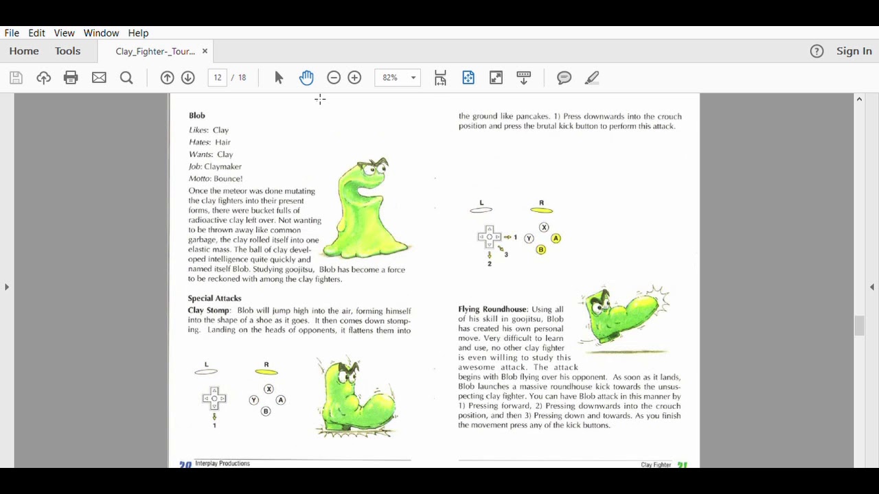Click the 'Interplay Productions' footer text
The height and width of the screenshot is (494, 879).
[x=222, y=464]
